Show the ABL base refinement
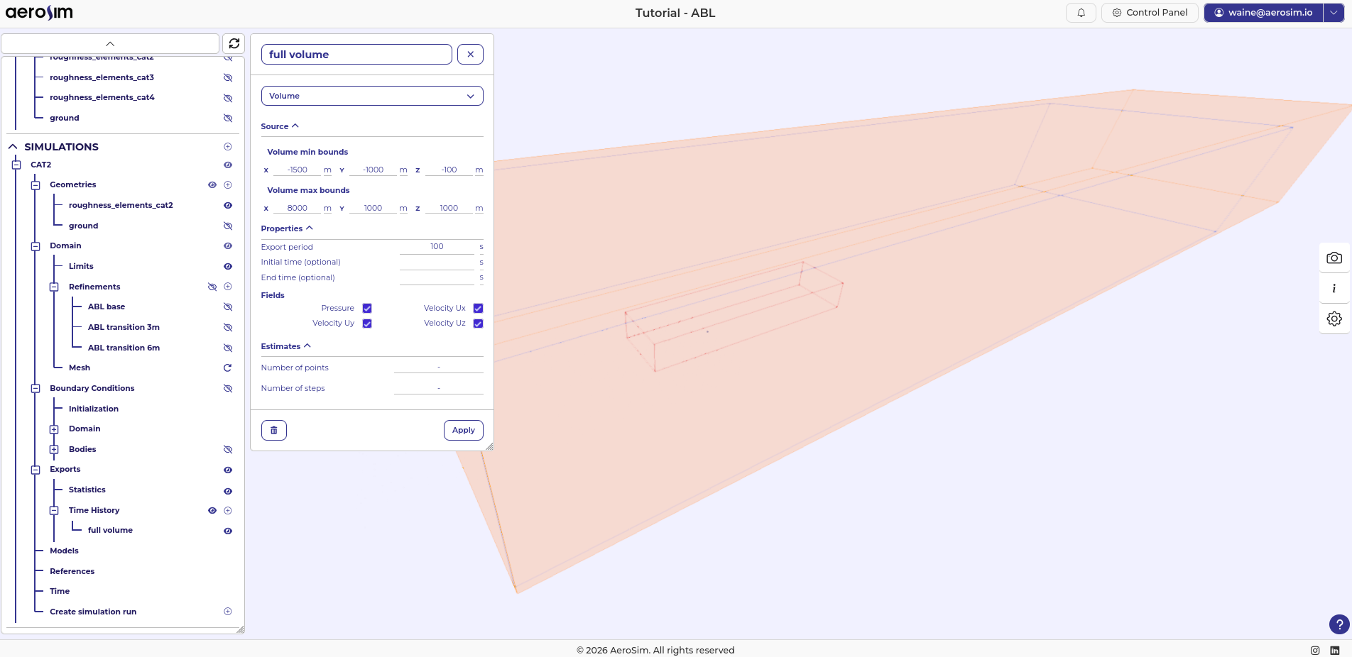The height and width of the screenshot is (657, 1352). [228, 307]
